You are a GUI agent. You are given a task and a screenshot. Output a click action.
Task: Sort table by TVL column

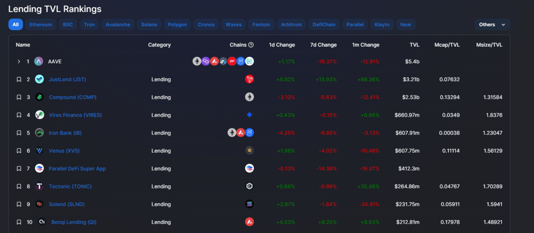(414, 45)
